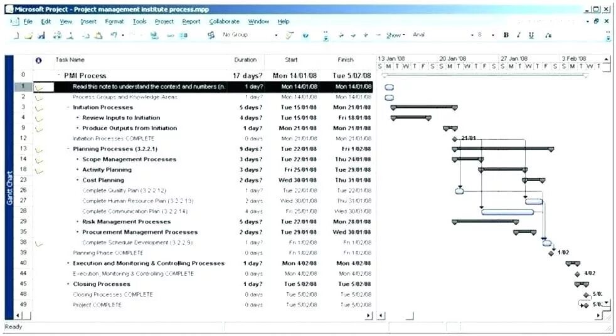Click the table pane scroll right arrow
Screen dimensions: 616x336
pos(368,315)
